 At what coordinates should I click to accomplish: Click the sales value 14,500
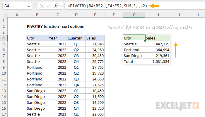point(95,102)
